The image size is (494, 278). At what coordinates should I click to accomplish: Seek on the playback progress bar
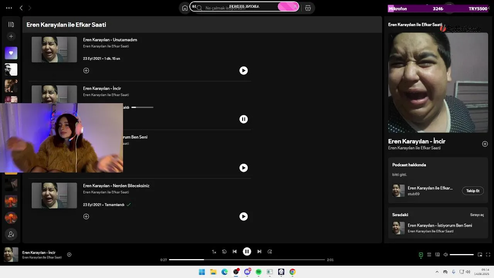click(247, 260)
